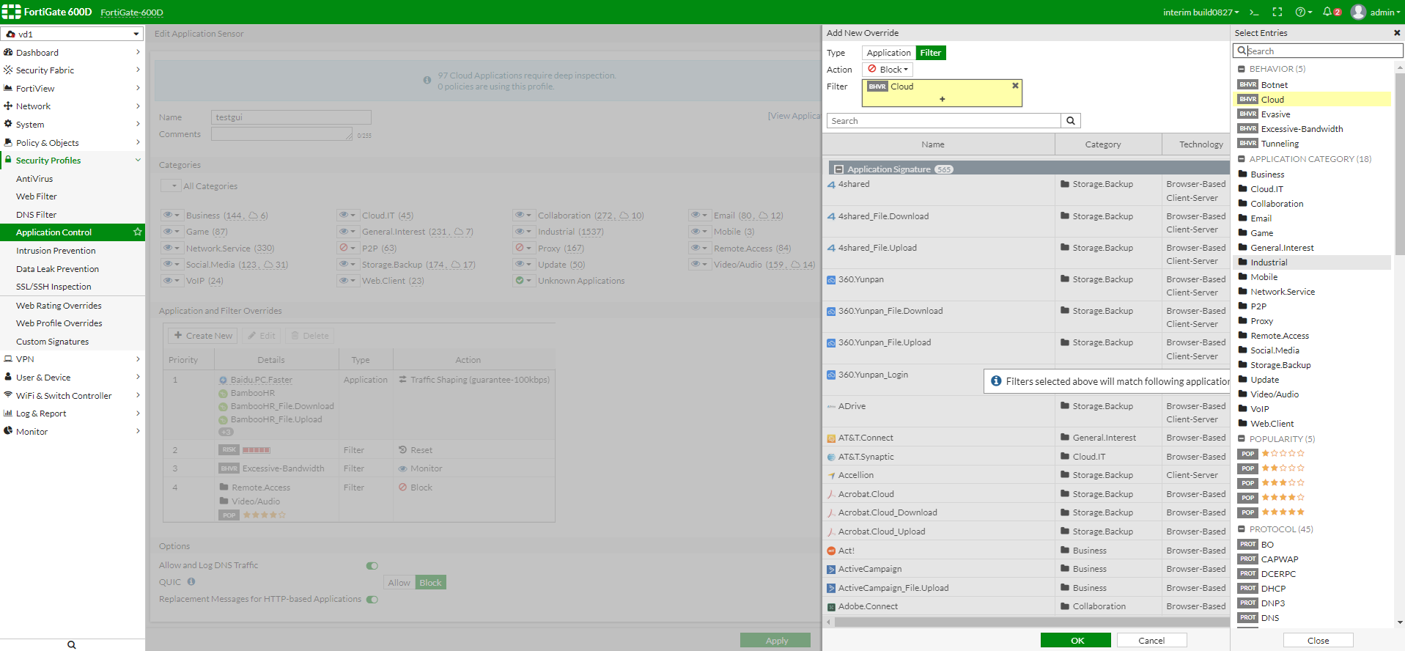Favorite Application Control with the star icon
The width and height of the screenshot is (1405, 651).
[x=137, y=232]
